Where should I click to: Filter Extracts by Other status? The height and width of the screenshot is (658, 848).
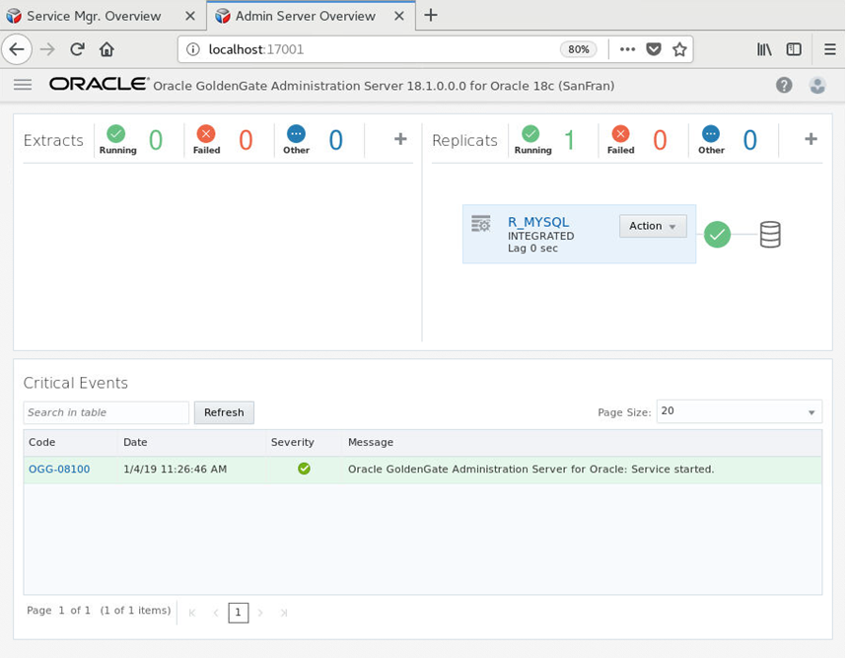(x=296, y=140)
